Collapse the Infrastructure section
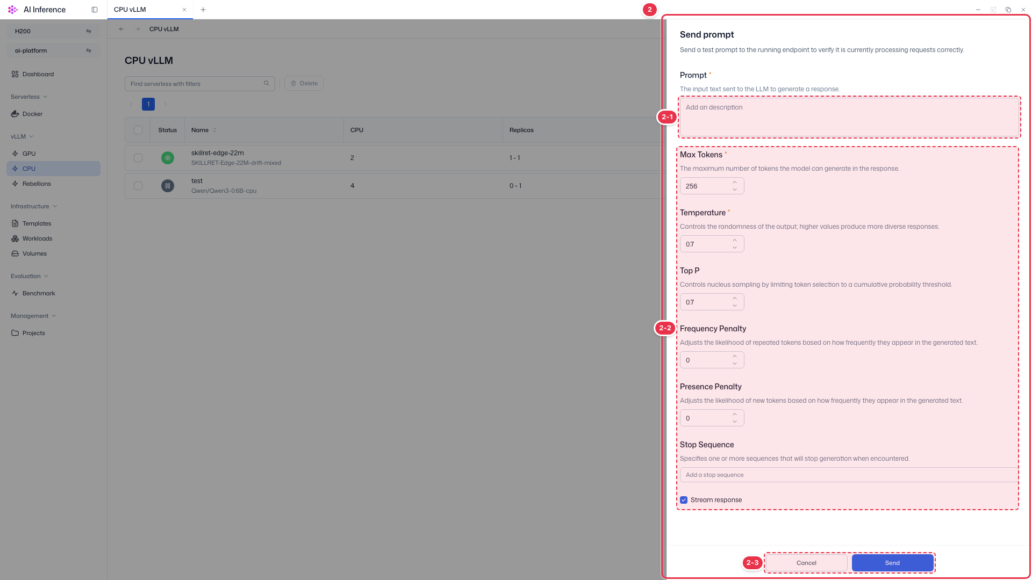This screenshot has width=1032, height=580. (34, 206)
